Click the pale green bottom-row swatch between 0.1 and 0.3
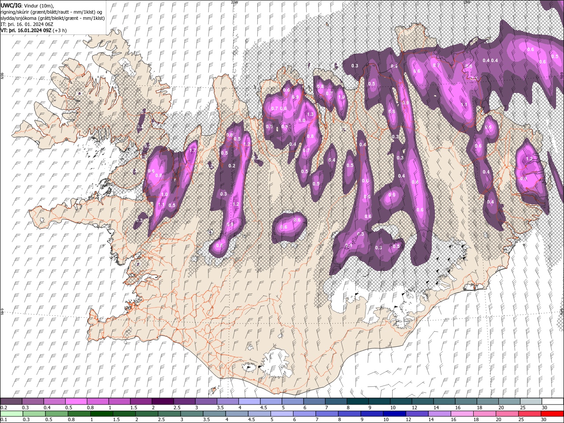564x423 pixels. pos(11,414)
